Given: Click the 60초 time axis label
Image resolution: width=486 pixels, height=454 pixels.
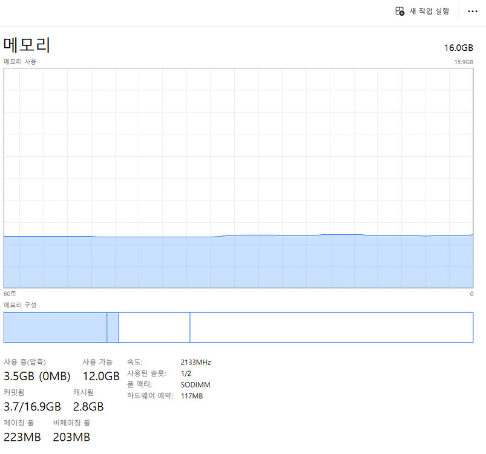Looking at the screenshot, I should 10,293.
